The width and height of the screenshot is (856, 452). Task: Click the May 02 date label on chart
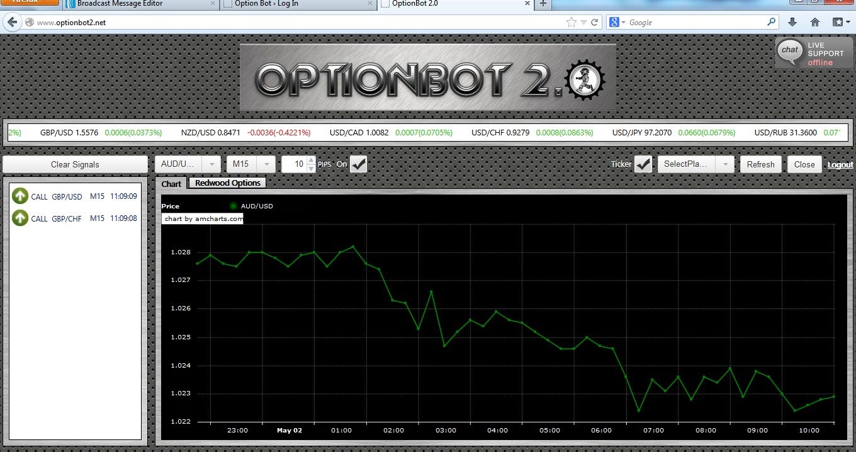point(290,431)
